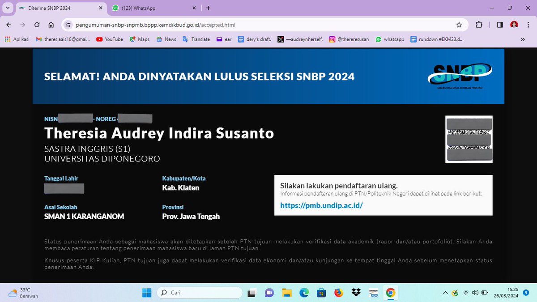Image resolution: width=537 pixels, height=302 pixels.
Task: Open the tray security status icon
Action: coord(455,293)
